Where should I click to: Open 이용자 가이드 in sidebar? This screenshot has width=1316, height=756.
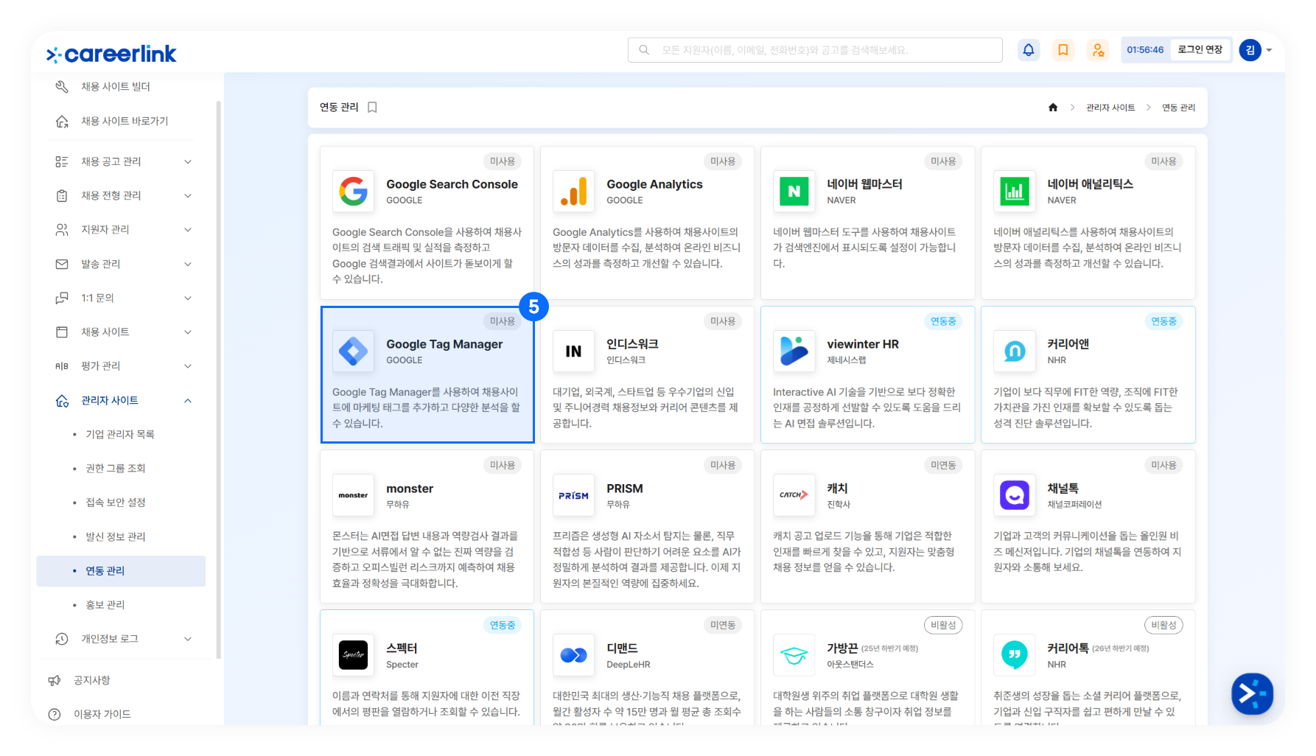pos(102,714)
